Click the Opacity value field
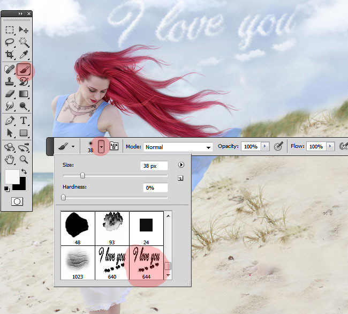The height and width of the screenshot is (314, 348). pos(251,147)
